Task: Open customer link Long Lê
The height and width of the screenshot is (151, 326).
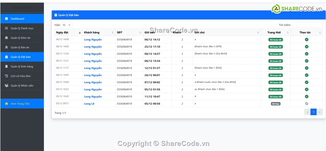Action: pos(89,103)
